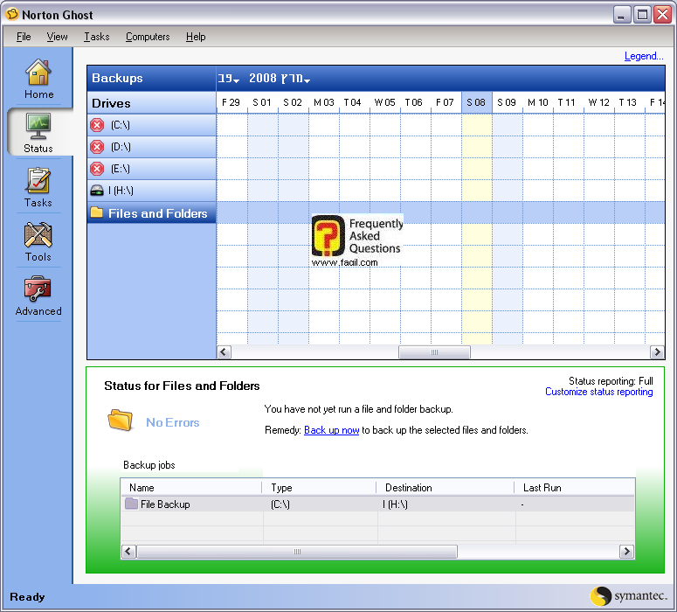Screen dimensions: 677x612
Task: Click the red error icon for C: drive
Action: [x=98, y=125]
